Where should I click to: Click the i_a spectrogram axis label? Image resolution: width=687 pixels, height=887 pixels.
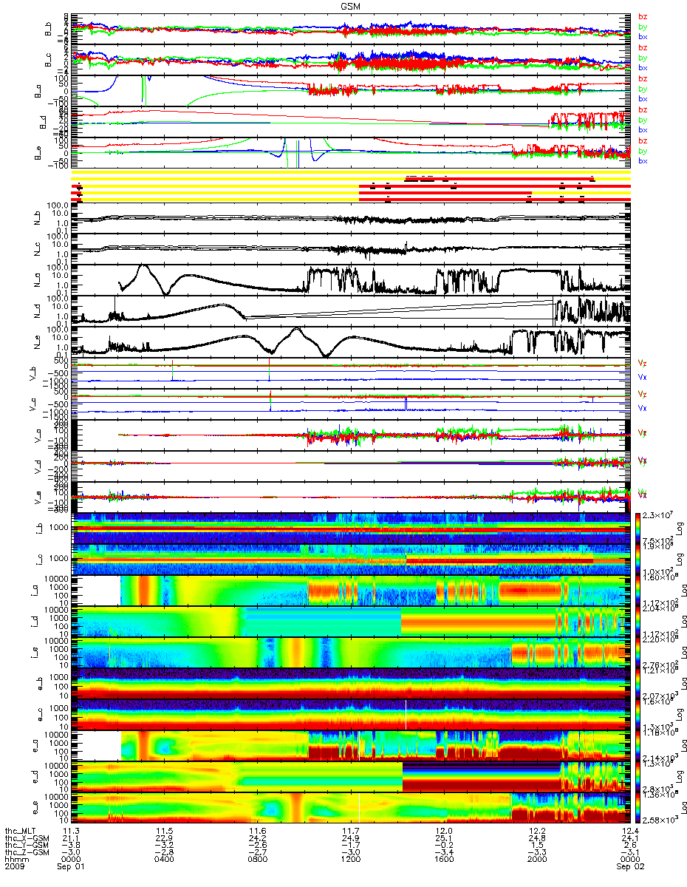point(36,591)
